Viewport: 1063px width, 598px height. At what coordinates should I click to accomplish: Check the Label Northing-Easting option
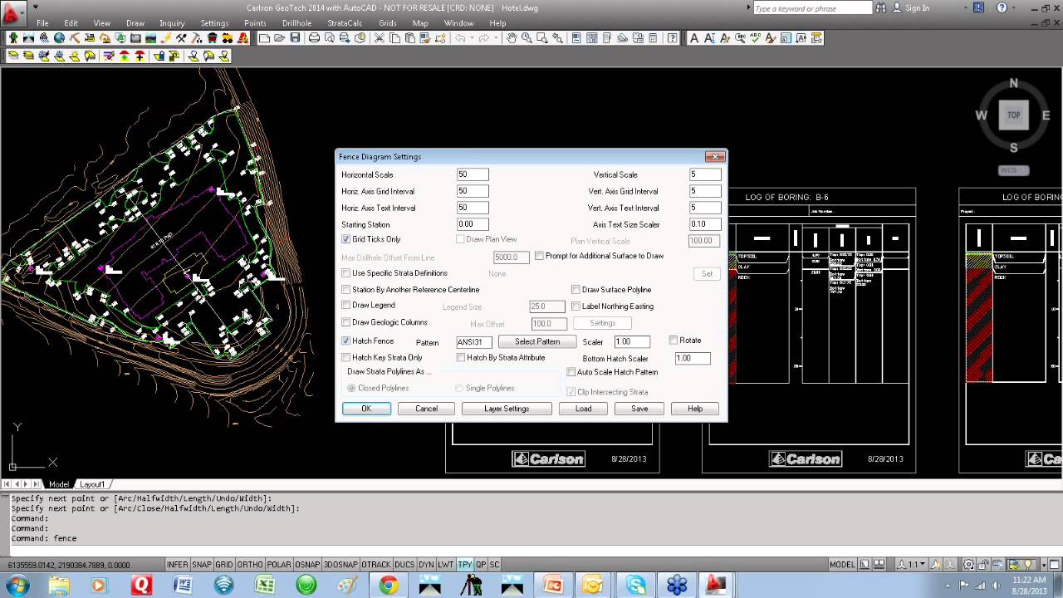pyautogui.click(x=576, y=306)
